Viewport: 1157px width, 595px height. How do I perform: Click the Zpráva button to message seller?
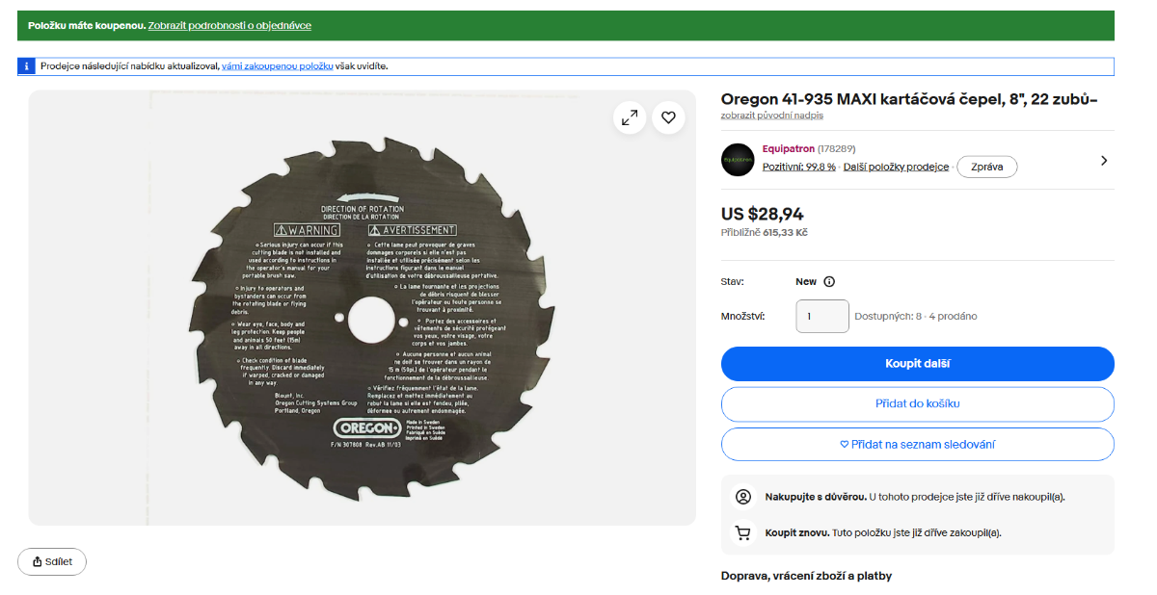[986, 167]
